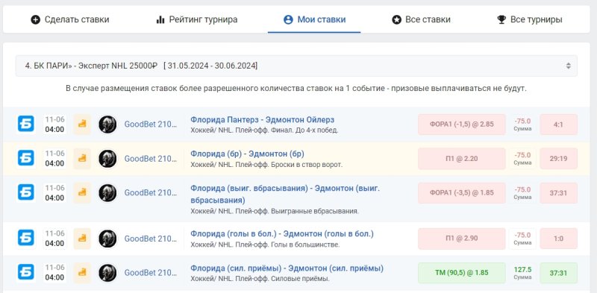Viewport: 597px width, 293px height.
Task: Open the tournament selector dropdown
Action: tap(296, 66)
